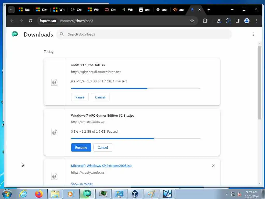The width and height of the screenshot is (265, 199).
Task: Switch to the 'Ora' Oracle tab
Action: click(110, 10)
